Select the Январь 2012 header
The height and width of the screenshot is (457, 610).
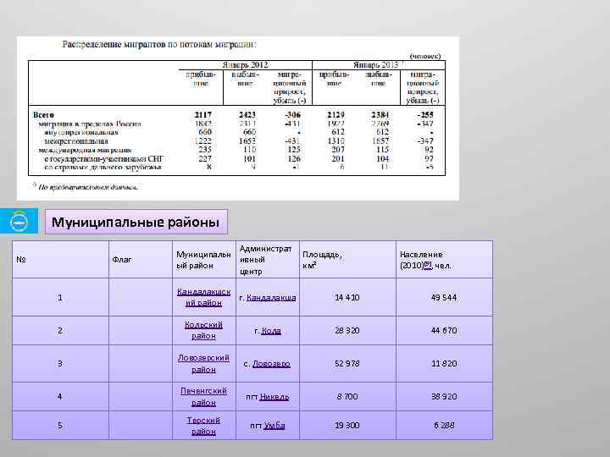(245, 65)
